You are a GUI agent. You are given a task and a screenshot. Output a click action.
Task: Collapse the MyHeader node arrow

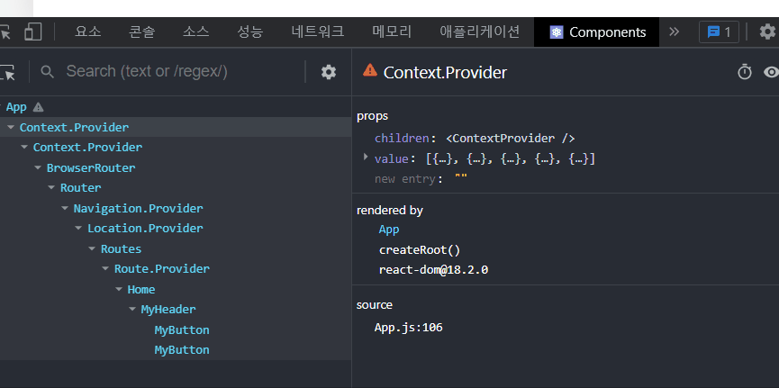(x=132, y=309)
